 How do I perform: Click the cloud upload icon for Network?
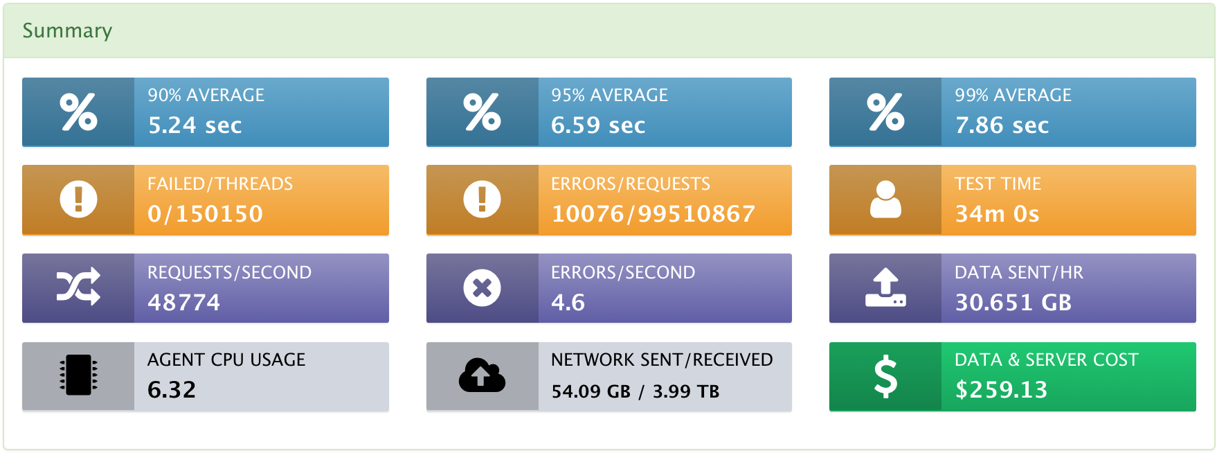point(482,375)
